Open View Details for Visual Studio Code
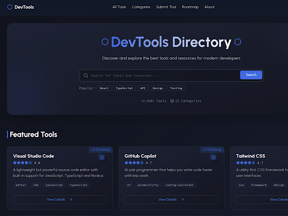This screenshot has height=216, width=288. click(x=60, y=200)
